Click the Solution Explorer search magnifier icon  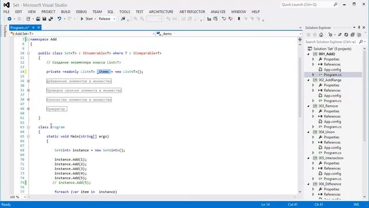(361, 42)
